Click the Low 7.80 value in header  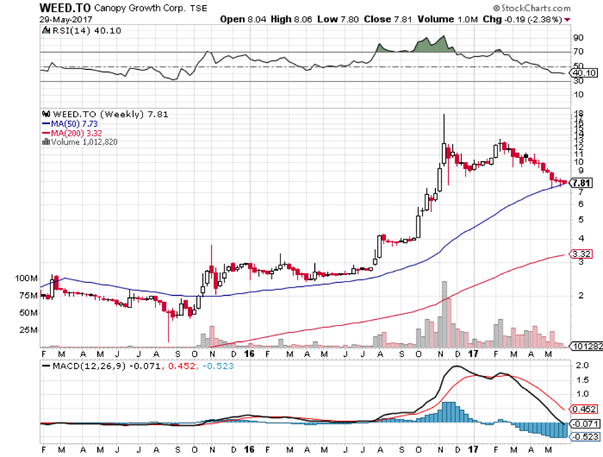click(338, 19)
